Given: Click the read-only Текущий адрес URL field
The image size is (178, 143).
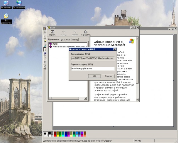Looking at the screenshot, I should [x=93, y=58].
